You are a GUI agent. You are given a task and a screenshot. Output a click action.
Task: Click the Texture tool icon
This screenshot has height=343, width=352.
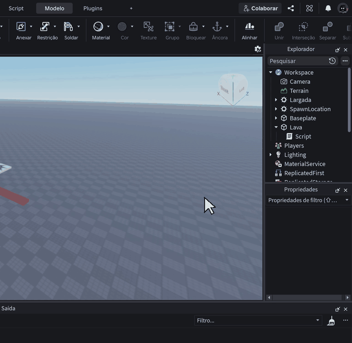point(148,27)
